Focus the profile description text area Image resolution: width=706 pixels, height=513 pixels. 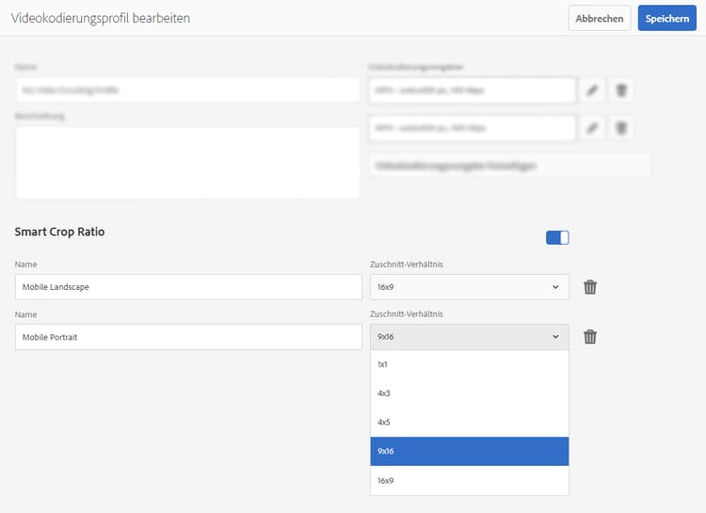point(188,162)
